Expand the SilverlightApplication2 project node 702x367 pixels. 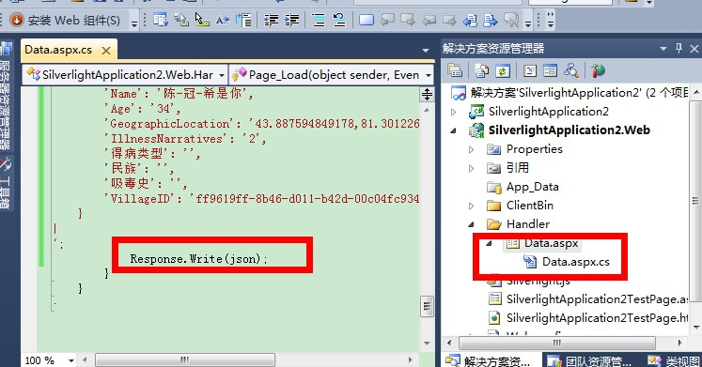pyautogui.click(x=454, y=112)
